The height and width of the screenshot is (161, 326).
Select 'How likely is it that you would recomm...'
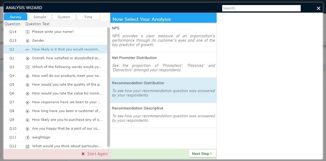(x=66, y=49)
